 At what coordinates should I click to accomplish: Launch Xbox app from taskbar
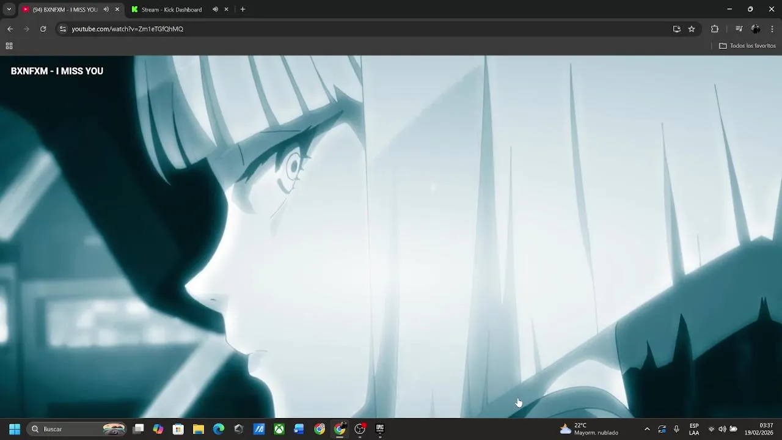click(279, 429)
